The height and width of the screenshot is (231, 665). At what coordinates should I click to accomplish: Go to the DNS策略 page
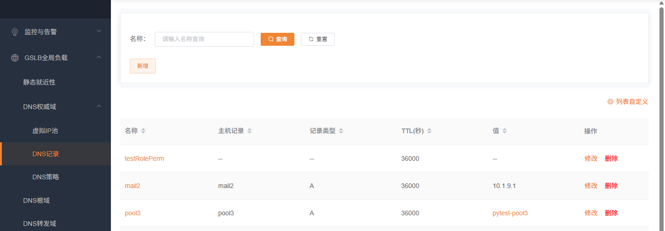(45, 177)
